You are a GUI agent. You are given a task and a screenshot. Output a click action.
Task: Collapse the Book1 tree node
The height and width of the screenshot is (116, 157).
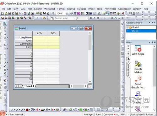pyautogui.click(x=127, y=27)
